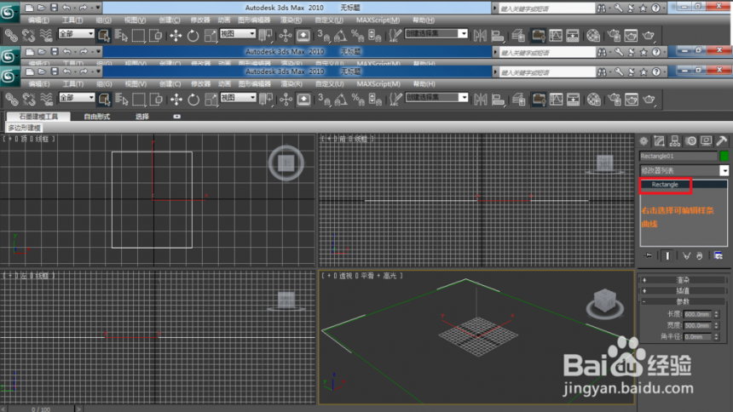Open Select by Name in front window toolbar
Image resolution: width=733 pixels, height=412 pixels.
pyautogui.click(x=122, y=100)
